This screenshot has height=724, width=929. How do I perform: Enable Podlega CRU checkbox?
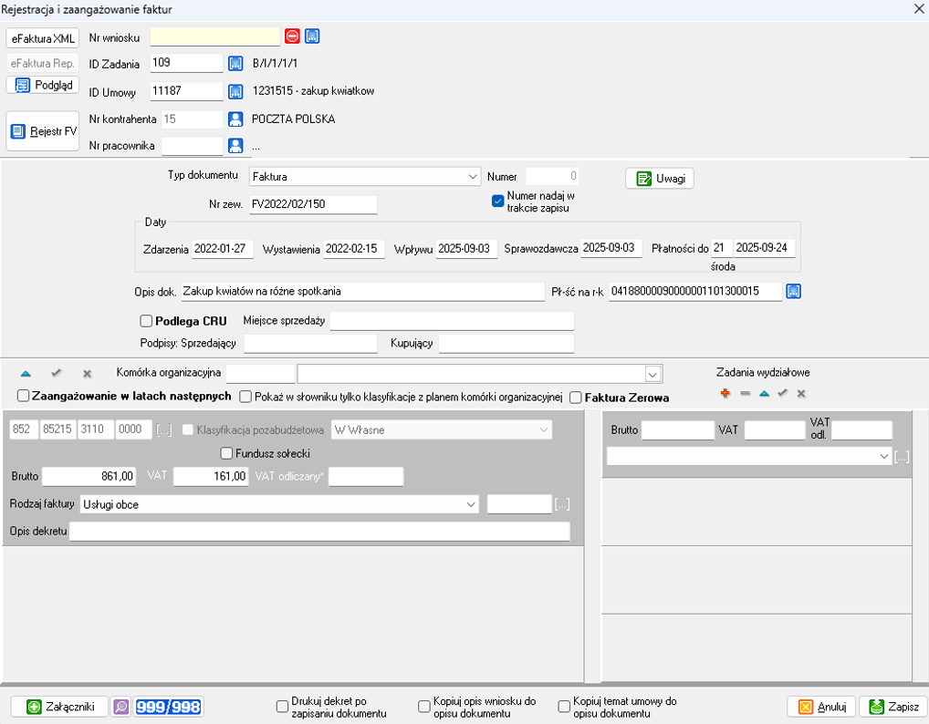[146, 321]
